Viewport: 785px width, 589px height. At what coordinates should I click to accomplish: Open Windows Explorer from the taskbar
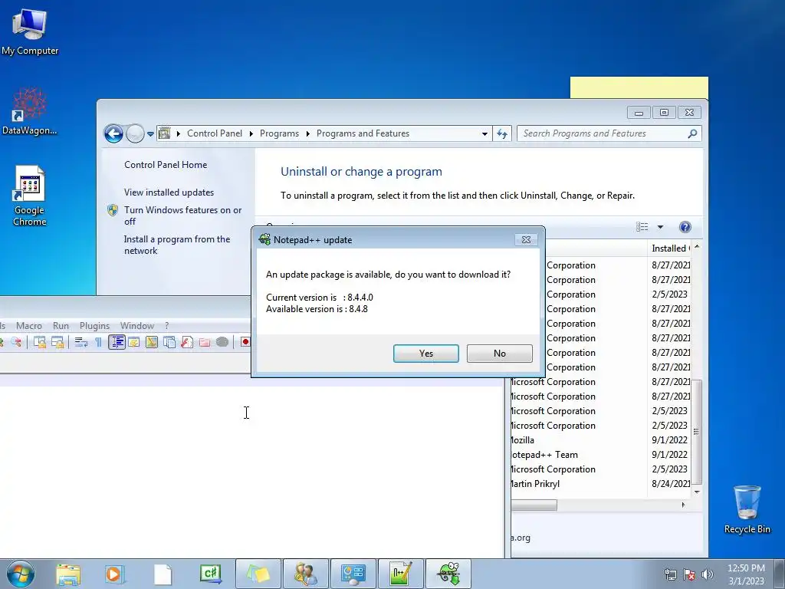coord(67,574)
